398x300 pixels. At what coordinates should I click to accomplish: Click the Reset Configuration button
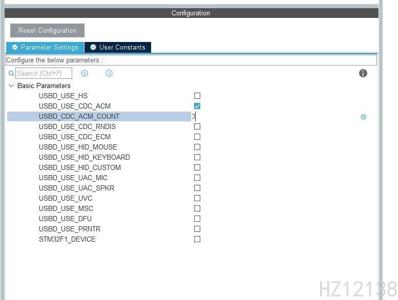[47, 30]
